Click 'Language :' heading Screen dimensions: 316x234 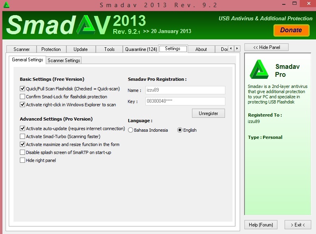[140, 121]
